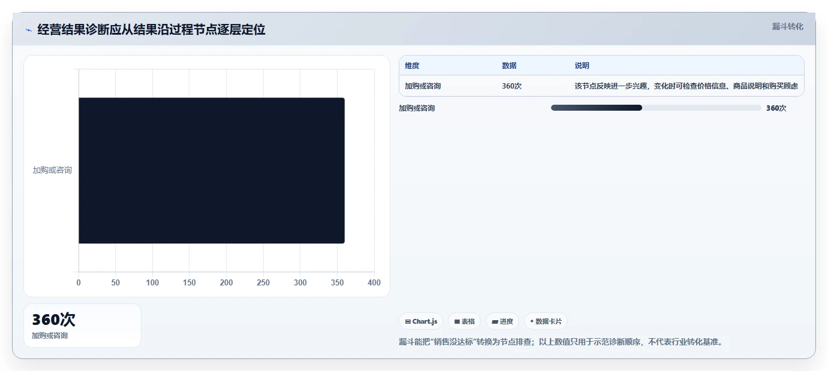Click the 200 axis tick label
Viewport: 828px width, 371px height.
coord(226,282)
